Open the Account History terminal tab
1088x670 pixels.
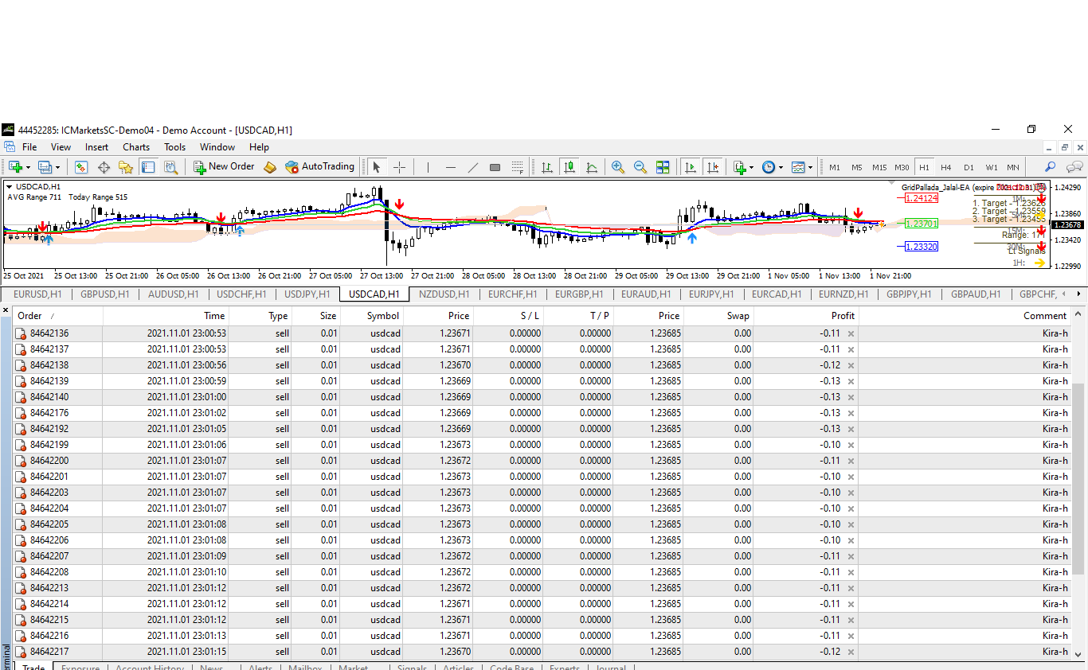point(150,667)
